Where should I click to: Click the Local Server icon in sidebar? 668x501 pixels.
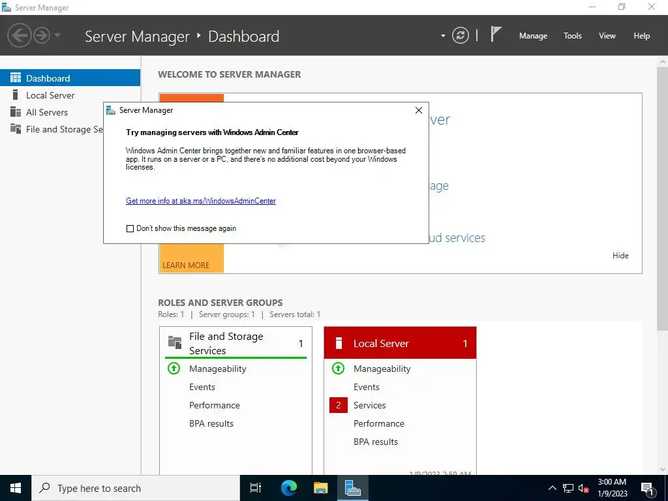16,95
